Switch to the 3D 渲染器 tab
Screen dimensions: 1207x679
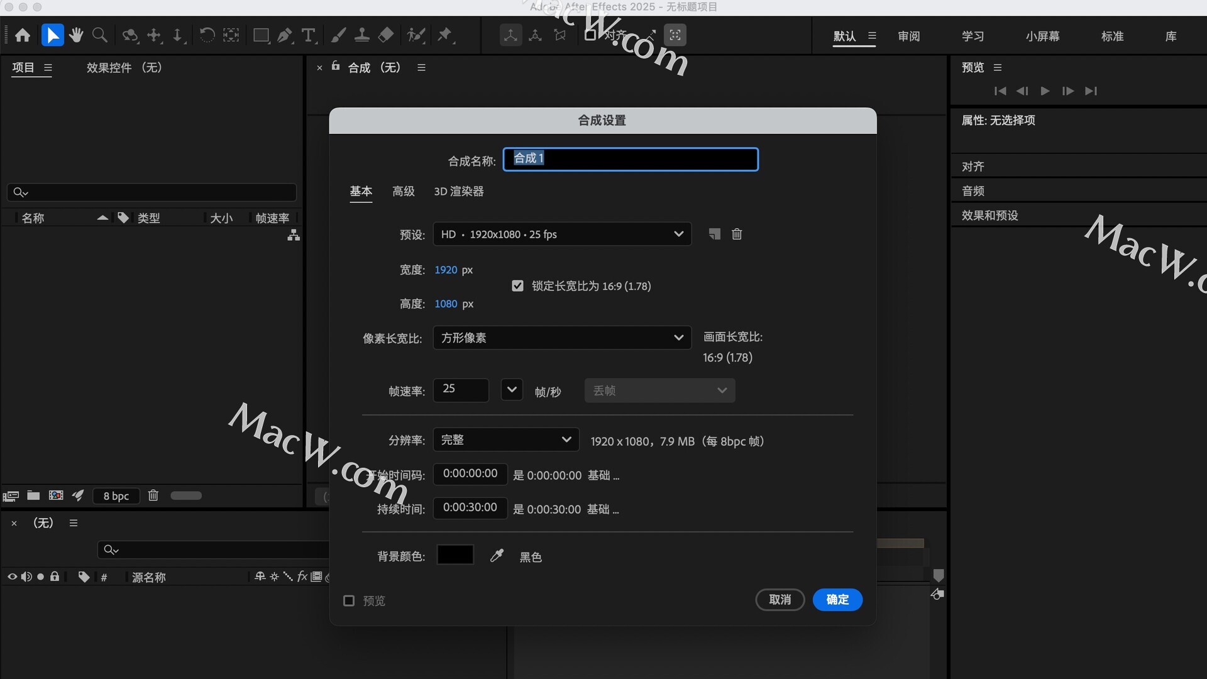click(459, 191)
